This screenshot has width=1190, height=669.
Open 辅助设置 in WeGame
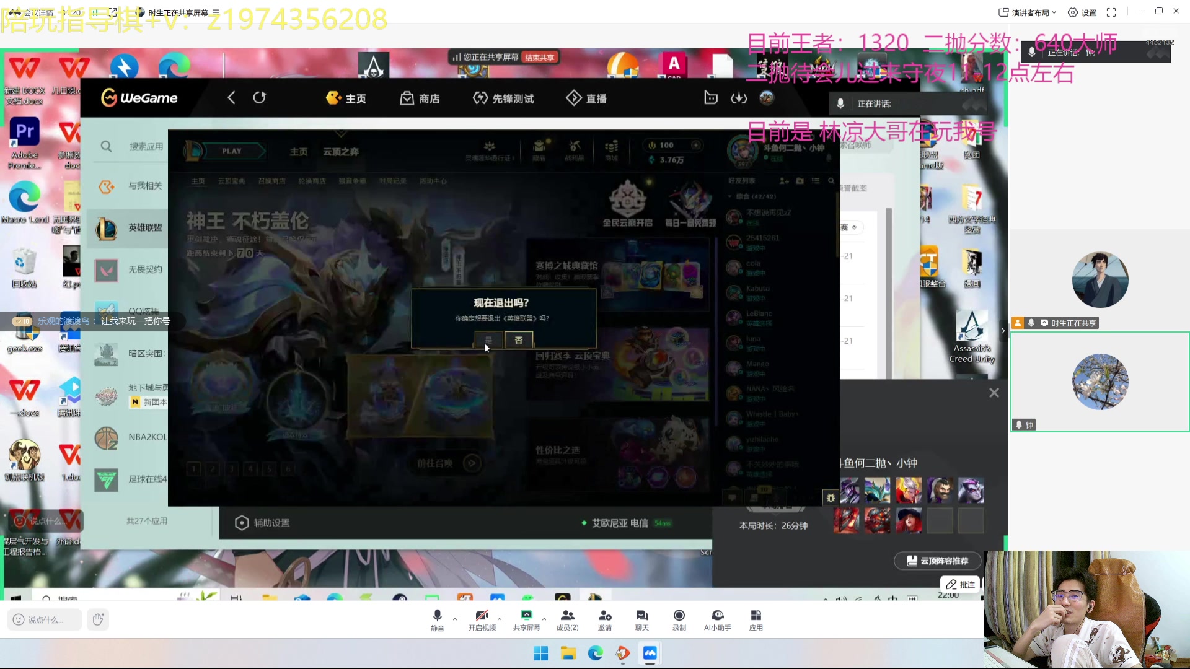point(262,523)
